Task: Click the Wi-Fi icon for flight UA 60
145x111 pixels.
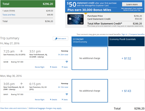Action: point(67,62)
